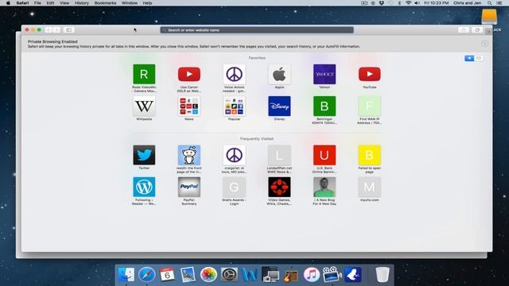Click the Share toolbar button
This screenshot has width=509, height=286.
(463, 30)
